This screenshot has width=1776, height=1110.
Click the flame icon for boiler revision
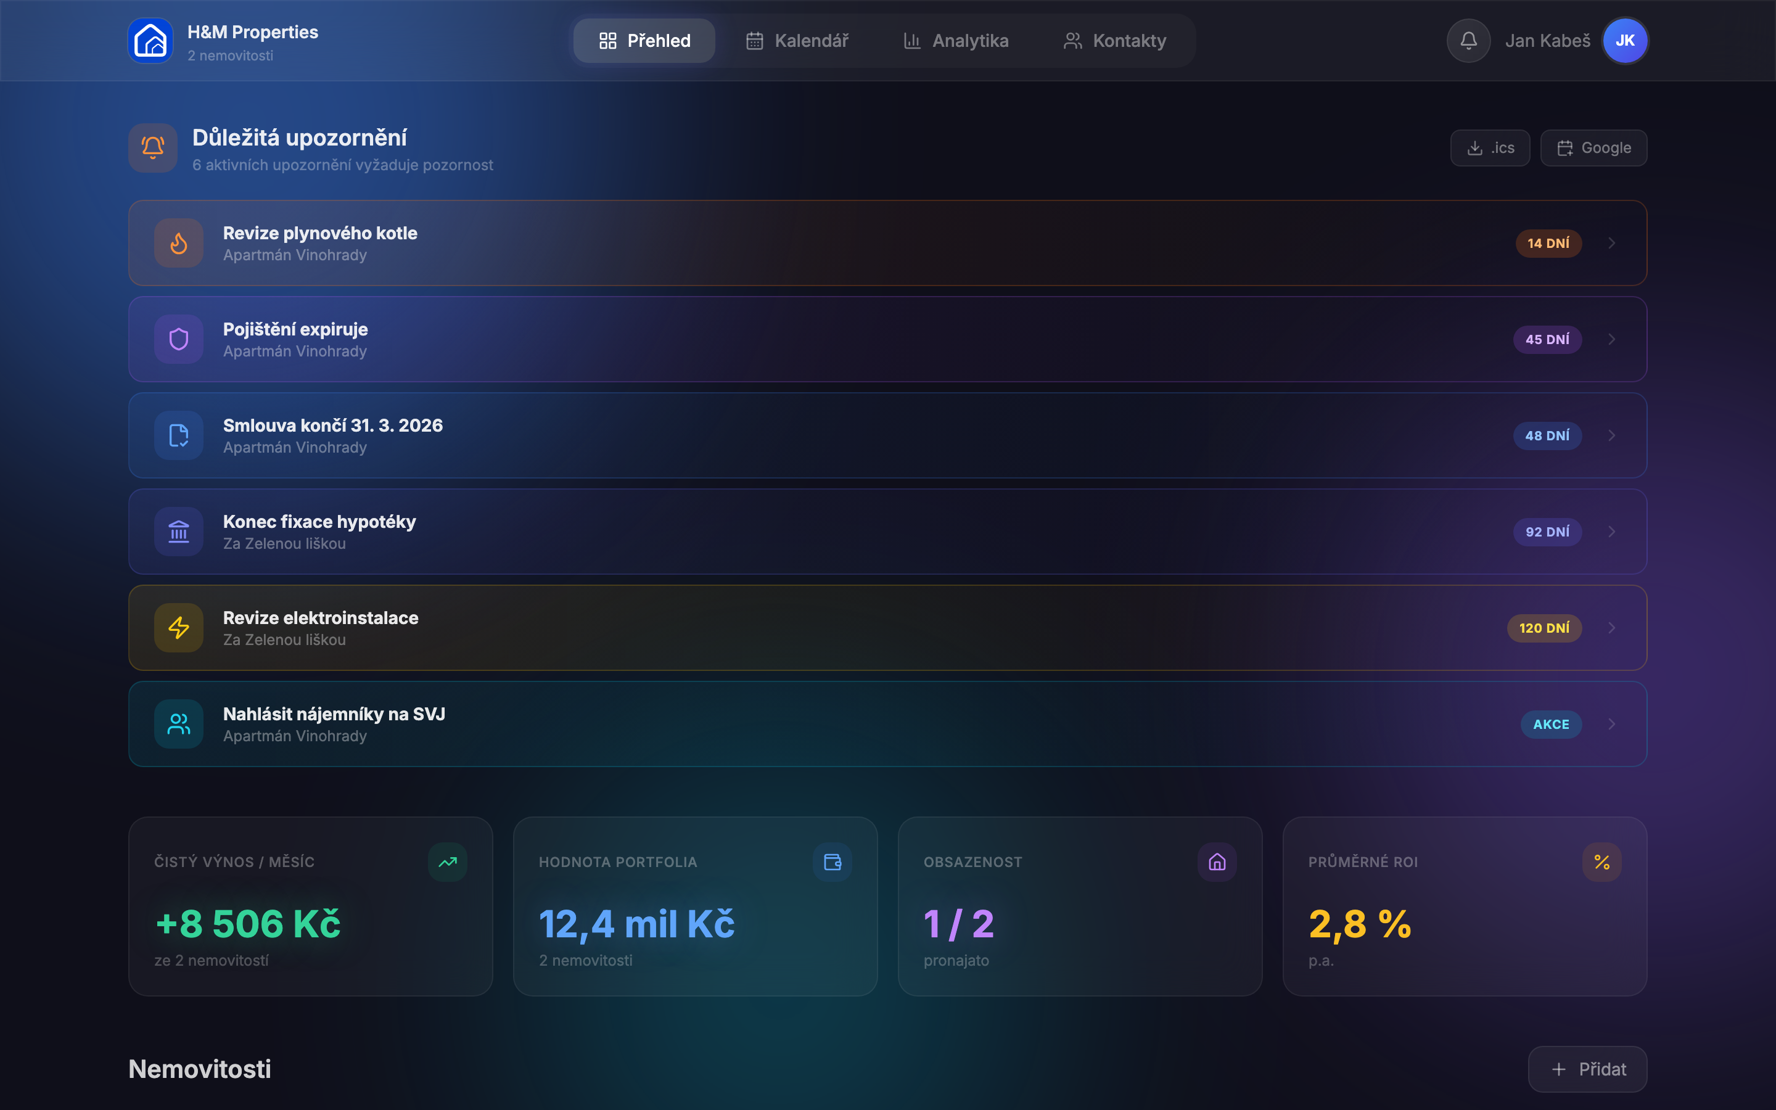178,243
